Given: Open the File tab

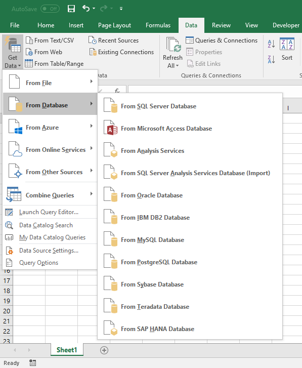Looking at the screenshot, I should point(15,25).
